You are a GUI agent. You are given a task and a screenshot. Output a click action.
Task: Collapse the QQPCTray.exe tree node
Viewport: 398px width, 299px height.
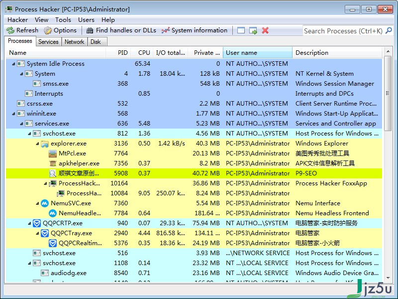37,233
